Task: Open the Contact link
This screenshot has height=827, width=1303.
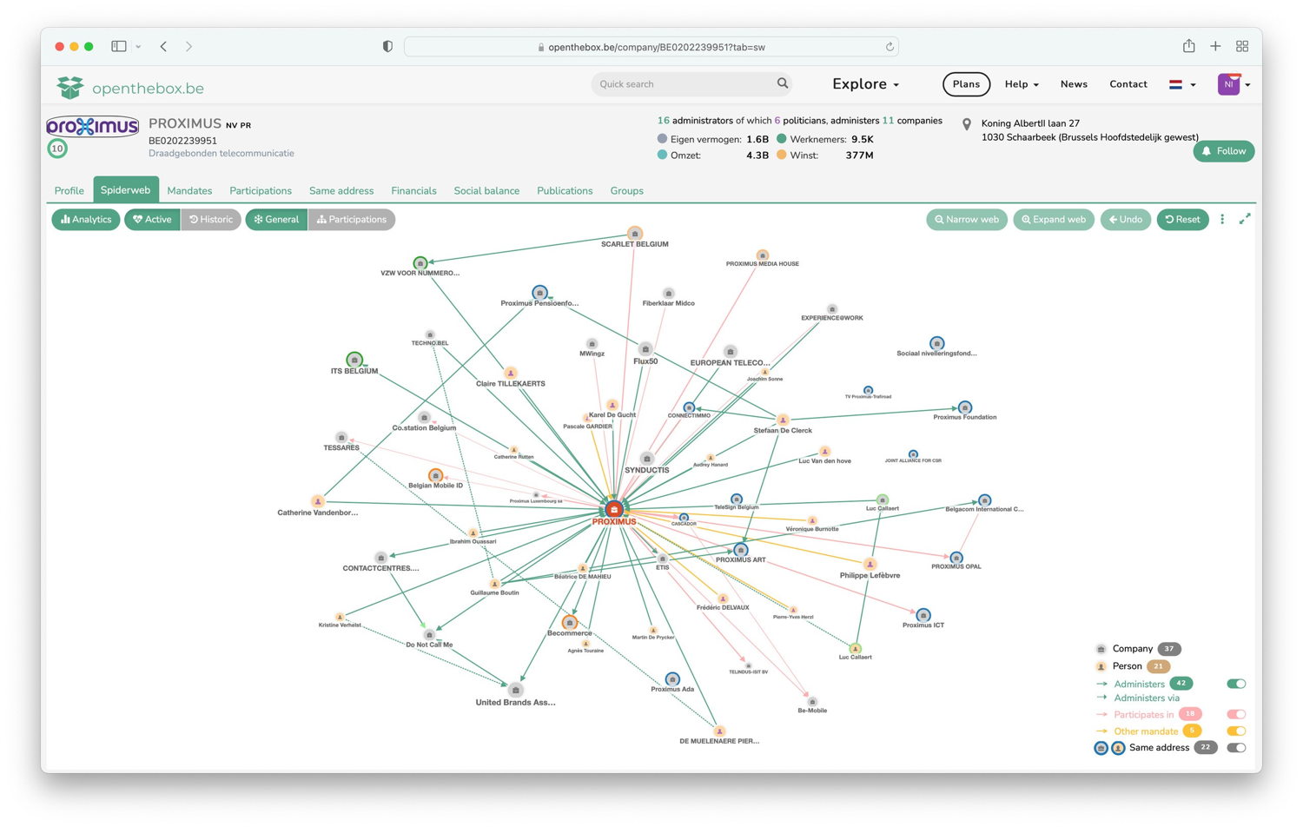Action: pos(1128,84)
